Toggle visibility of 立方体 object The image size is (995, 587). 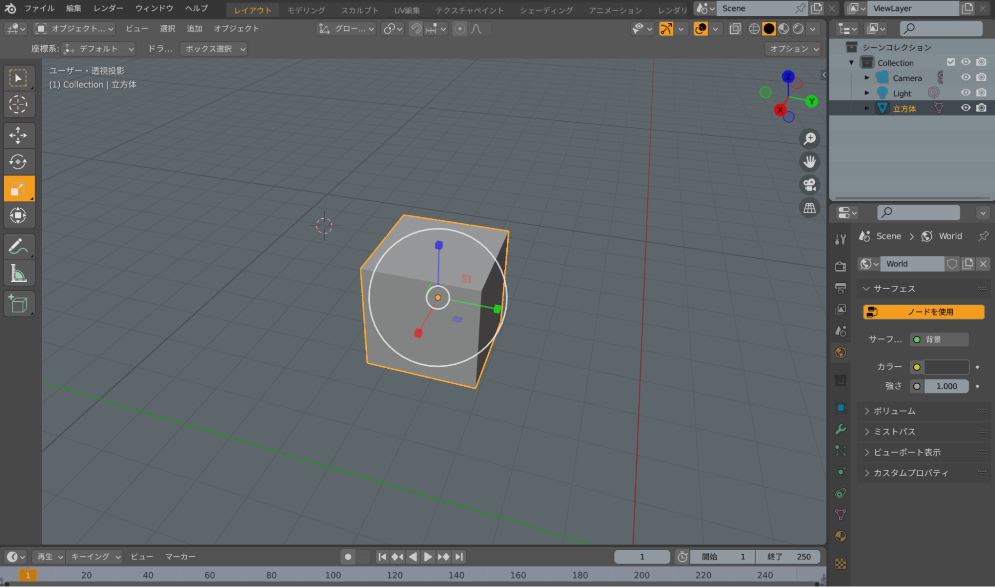[x=964, y=108]
